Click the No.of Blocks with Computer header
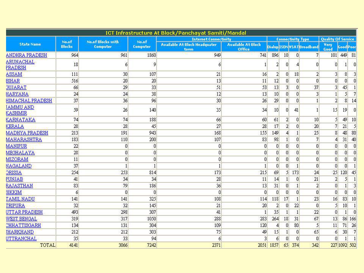Screen dimensions: 364x273 tap(103, 44)
